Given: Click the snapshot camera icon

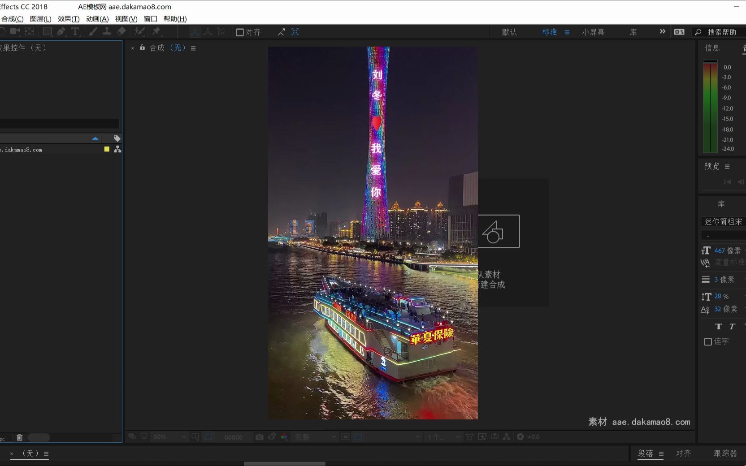Looking at the screenshot, I should [x=259, y=437].
